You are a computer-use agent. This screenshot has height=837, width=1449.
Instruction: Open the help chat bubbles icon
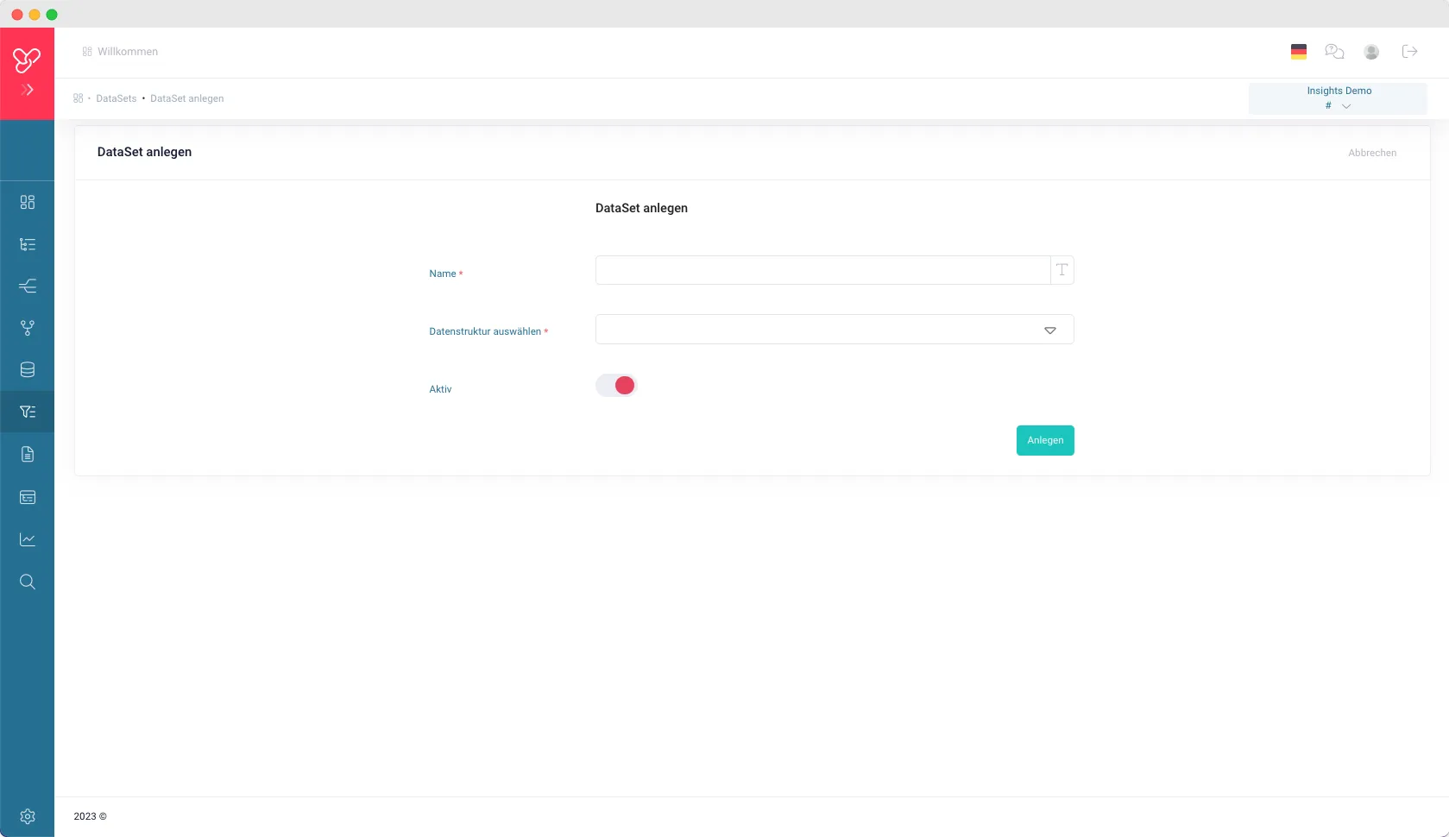pos(1334,52)
